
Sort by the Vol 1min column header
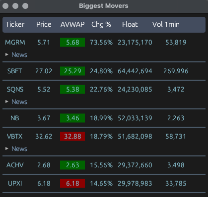point(166,24)
